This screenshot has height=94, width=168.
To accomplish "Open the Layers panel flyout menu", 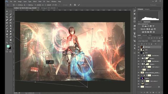I will pos(162,35).
